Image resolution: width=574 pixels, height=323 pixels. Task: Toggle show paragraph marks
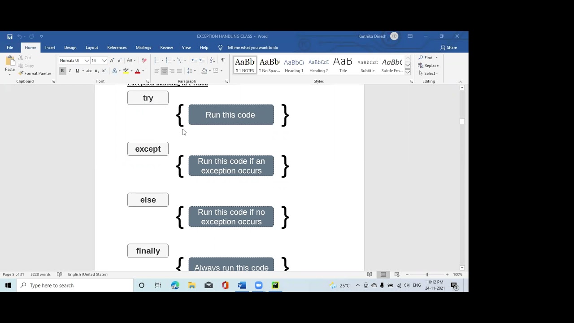pos(223,60)
